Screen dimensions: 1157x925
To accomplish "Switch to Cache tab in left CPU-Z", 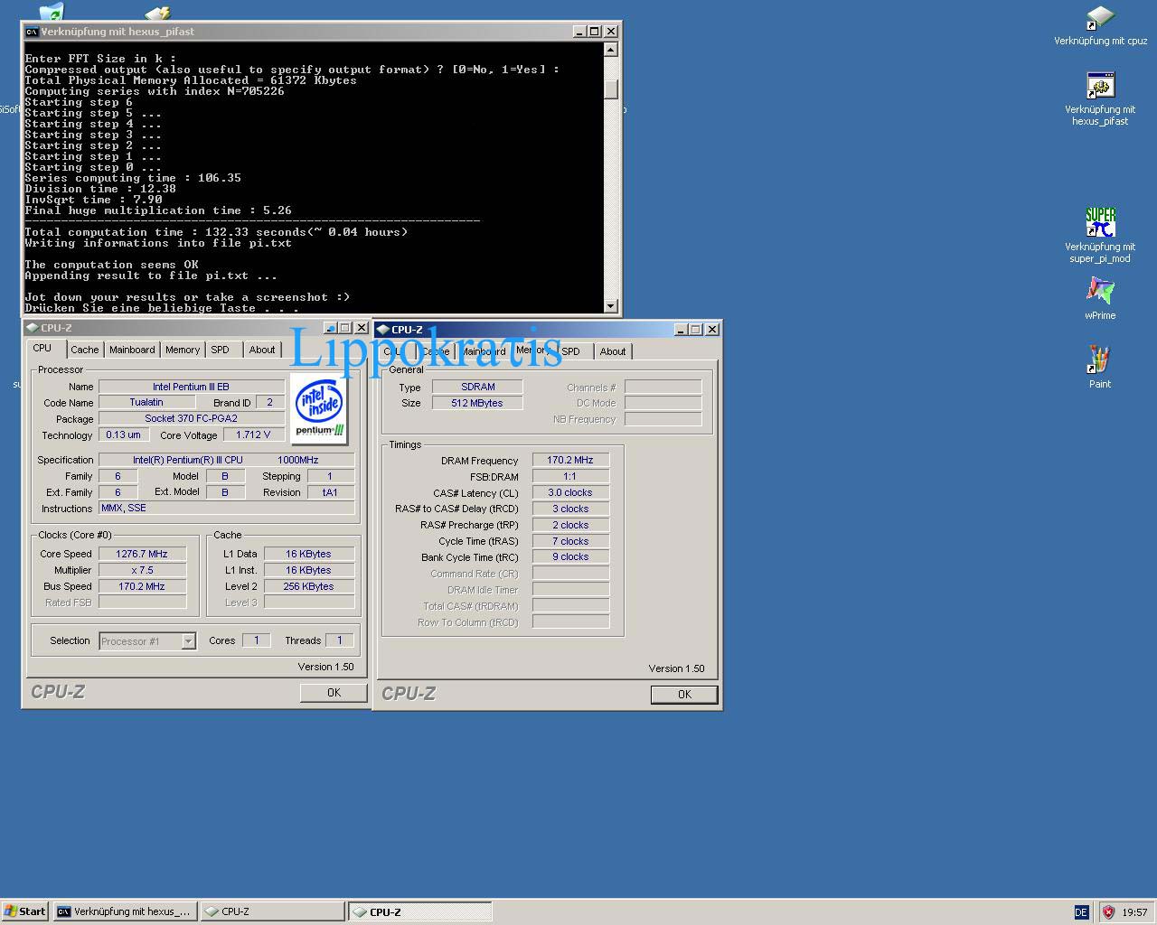I will [85, 350].
